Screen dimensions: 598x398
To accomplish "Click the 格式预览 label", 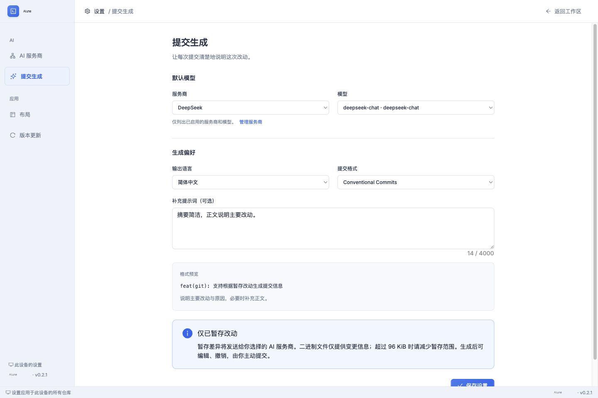I will 189,274.
